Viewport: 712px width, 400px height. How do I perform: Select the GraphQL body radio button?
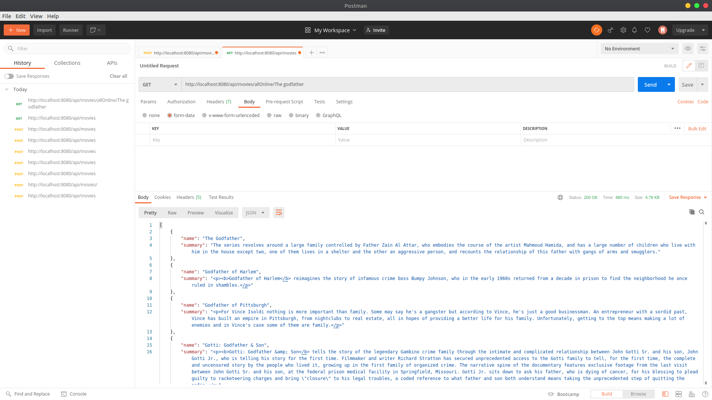coord(318,115)
